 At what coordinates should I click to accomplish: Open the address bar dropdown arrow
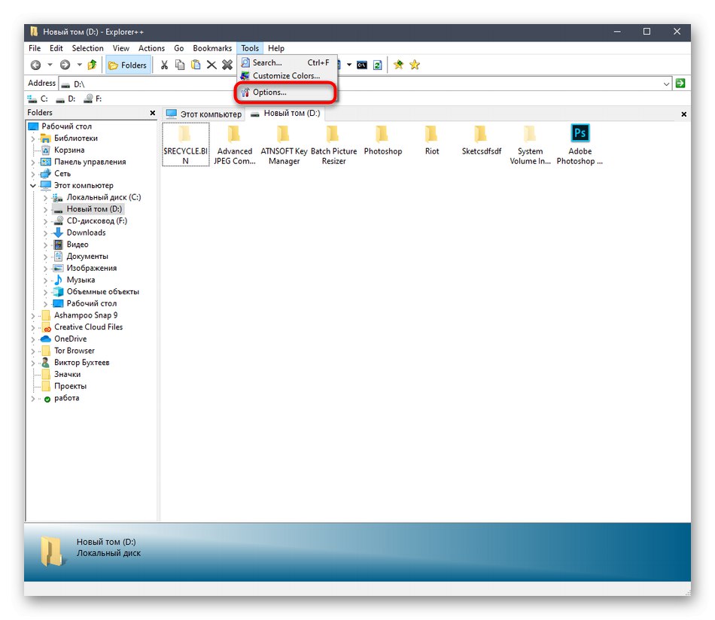click(666, 84)
